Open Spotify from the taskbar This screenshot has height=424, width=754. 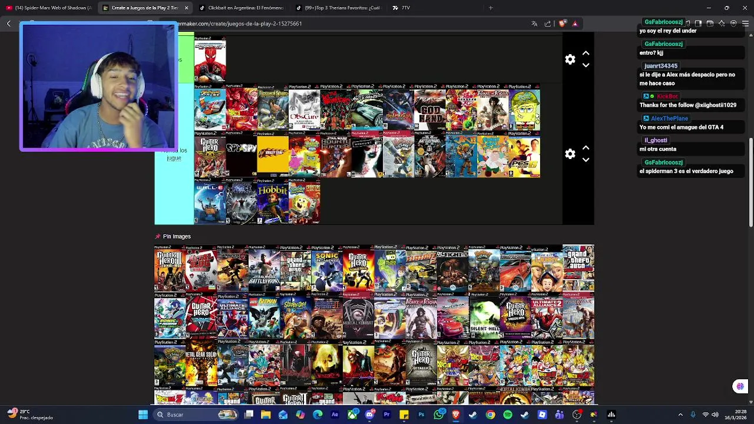pos(508,415)
